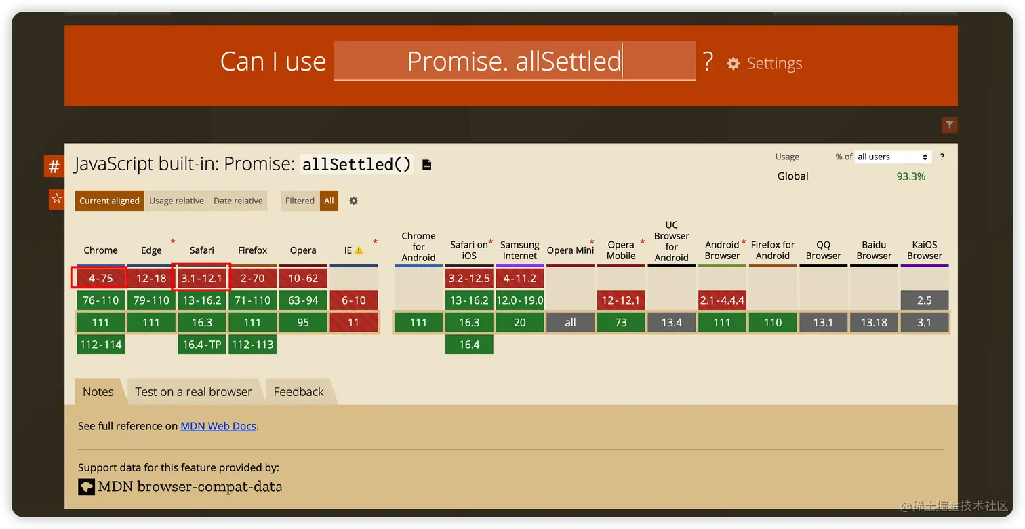Viewport: 1025px width, 529px height.
Task: Star this feature as favorite
Action: [56, 199]
